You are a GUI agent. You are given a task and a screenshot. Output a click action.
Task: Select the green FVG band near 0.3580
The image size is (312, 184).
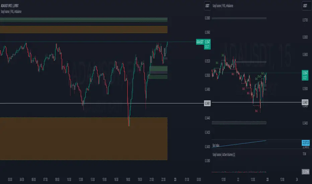(x=84, y=19)
